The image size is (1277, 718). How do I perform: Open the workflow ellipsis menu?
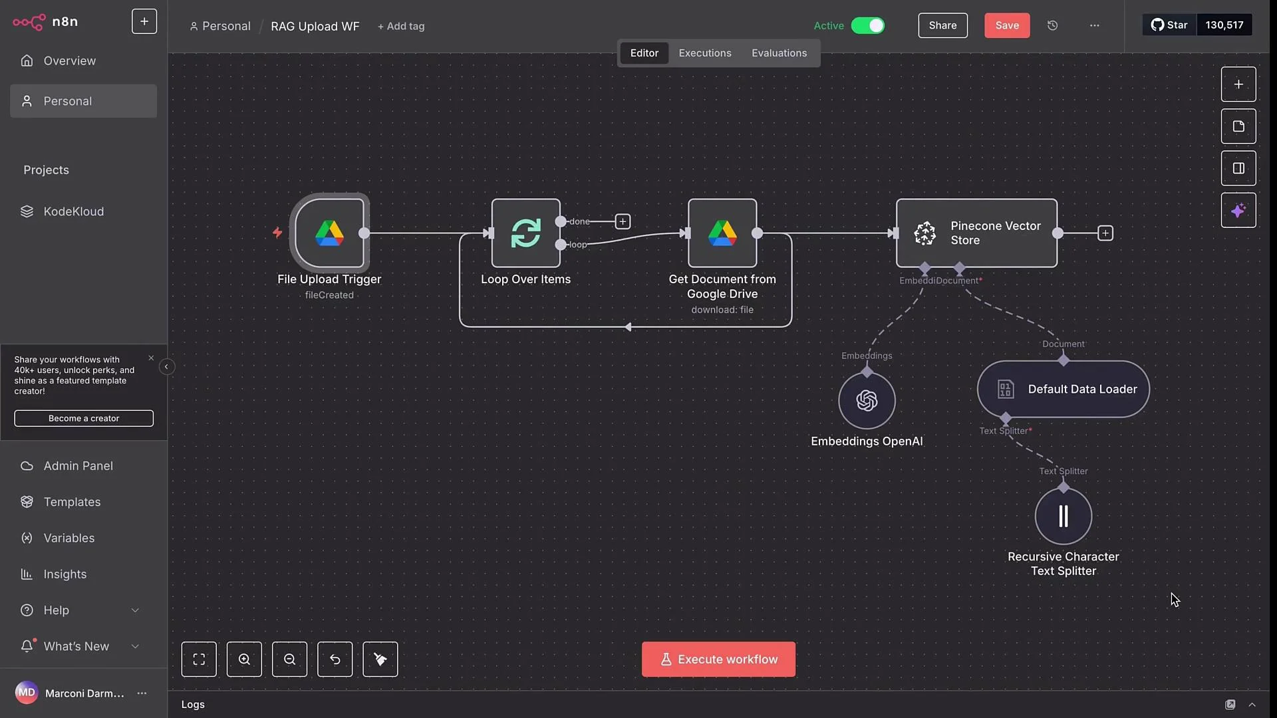pyautogui.click(x=1094, y=25)
